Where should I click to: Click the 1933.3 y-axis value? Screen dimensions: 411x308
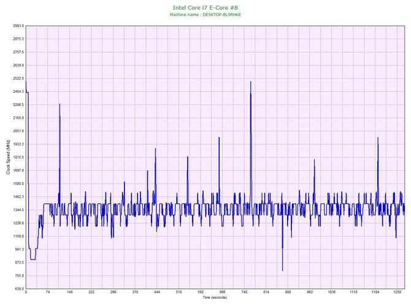point(18,144)
